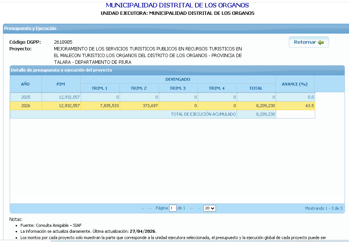349x242 pixels.
Task: Sort by the PIM column header
Action: tap(61, 84)
